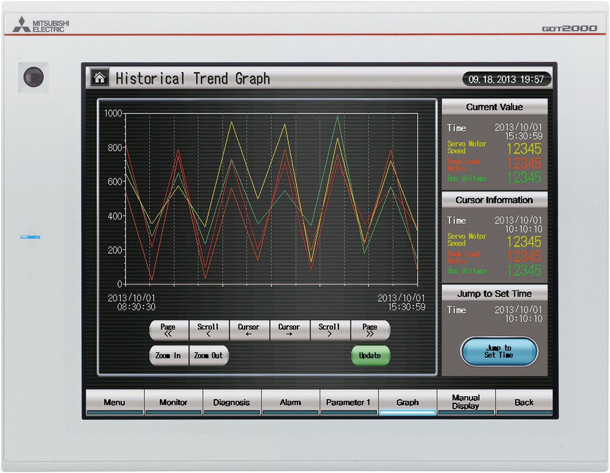
Task: Go to the Parameter 1 tab
Action: (x=349, y=402)
